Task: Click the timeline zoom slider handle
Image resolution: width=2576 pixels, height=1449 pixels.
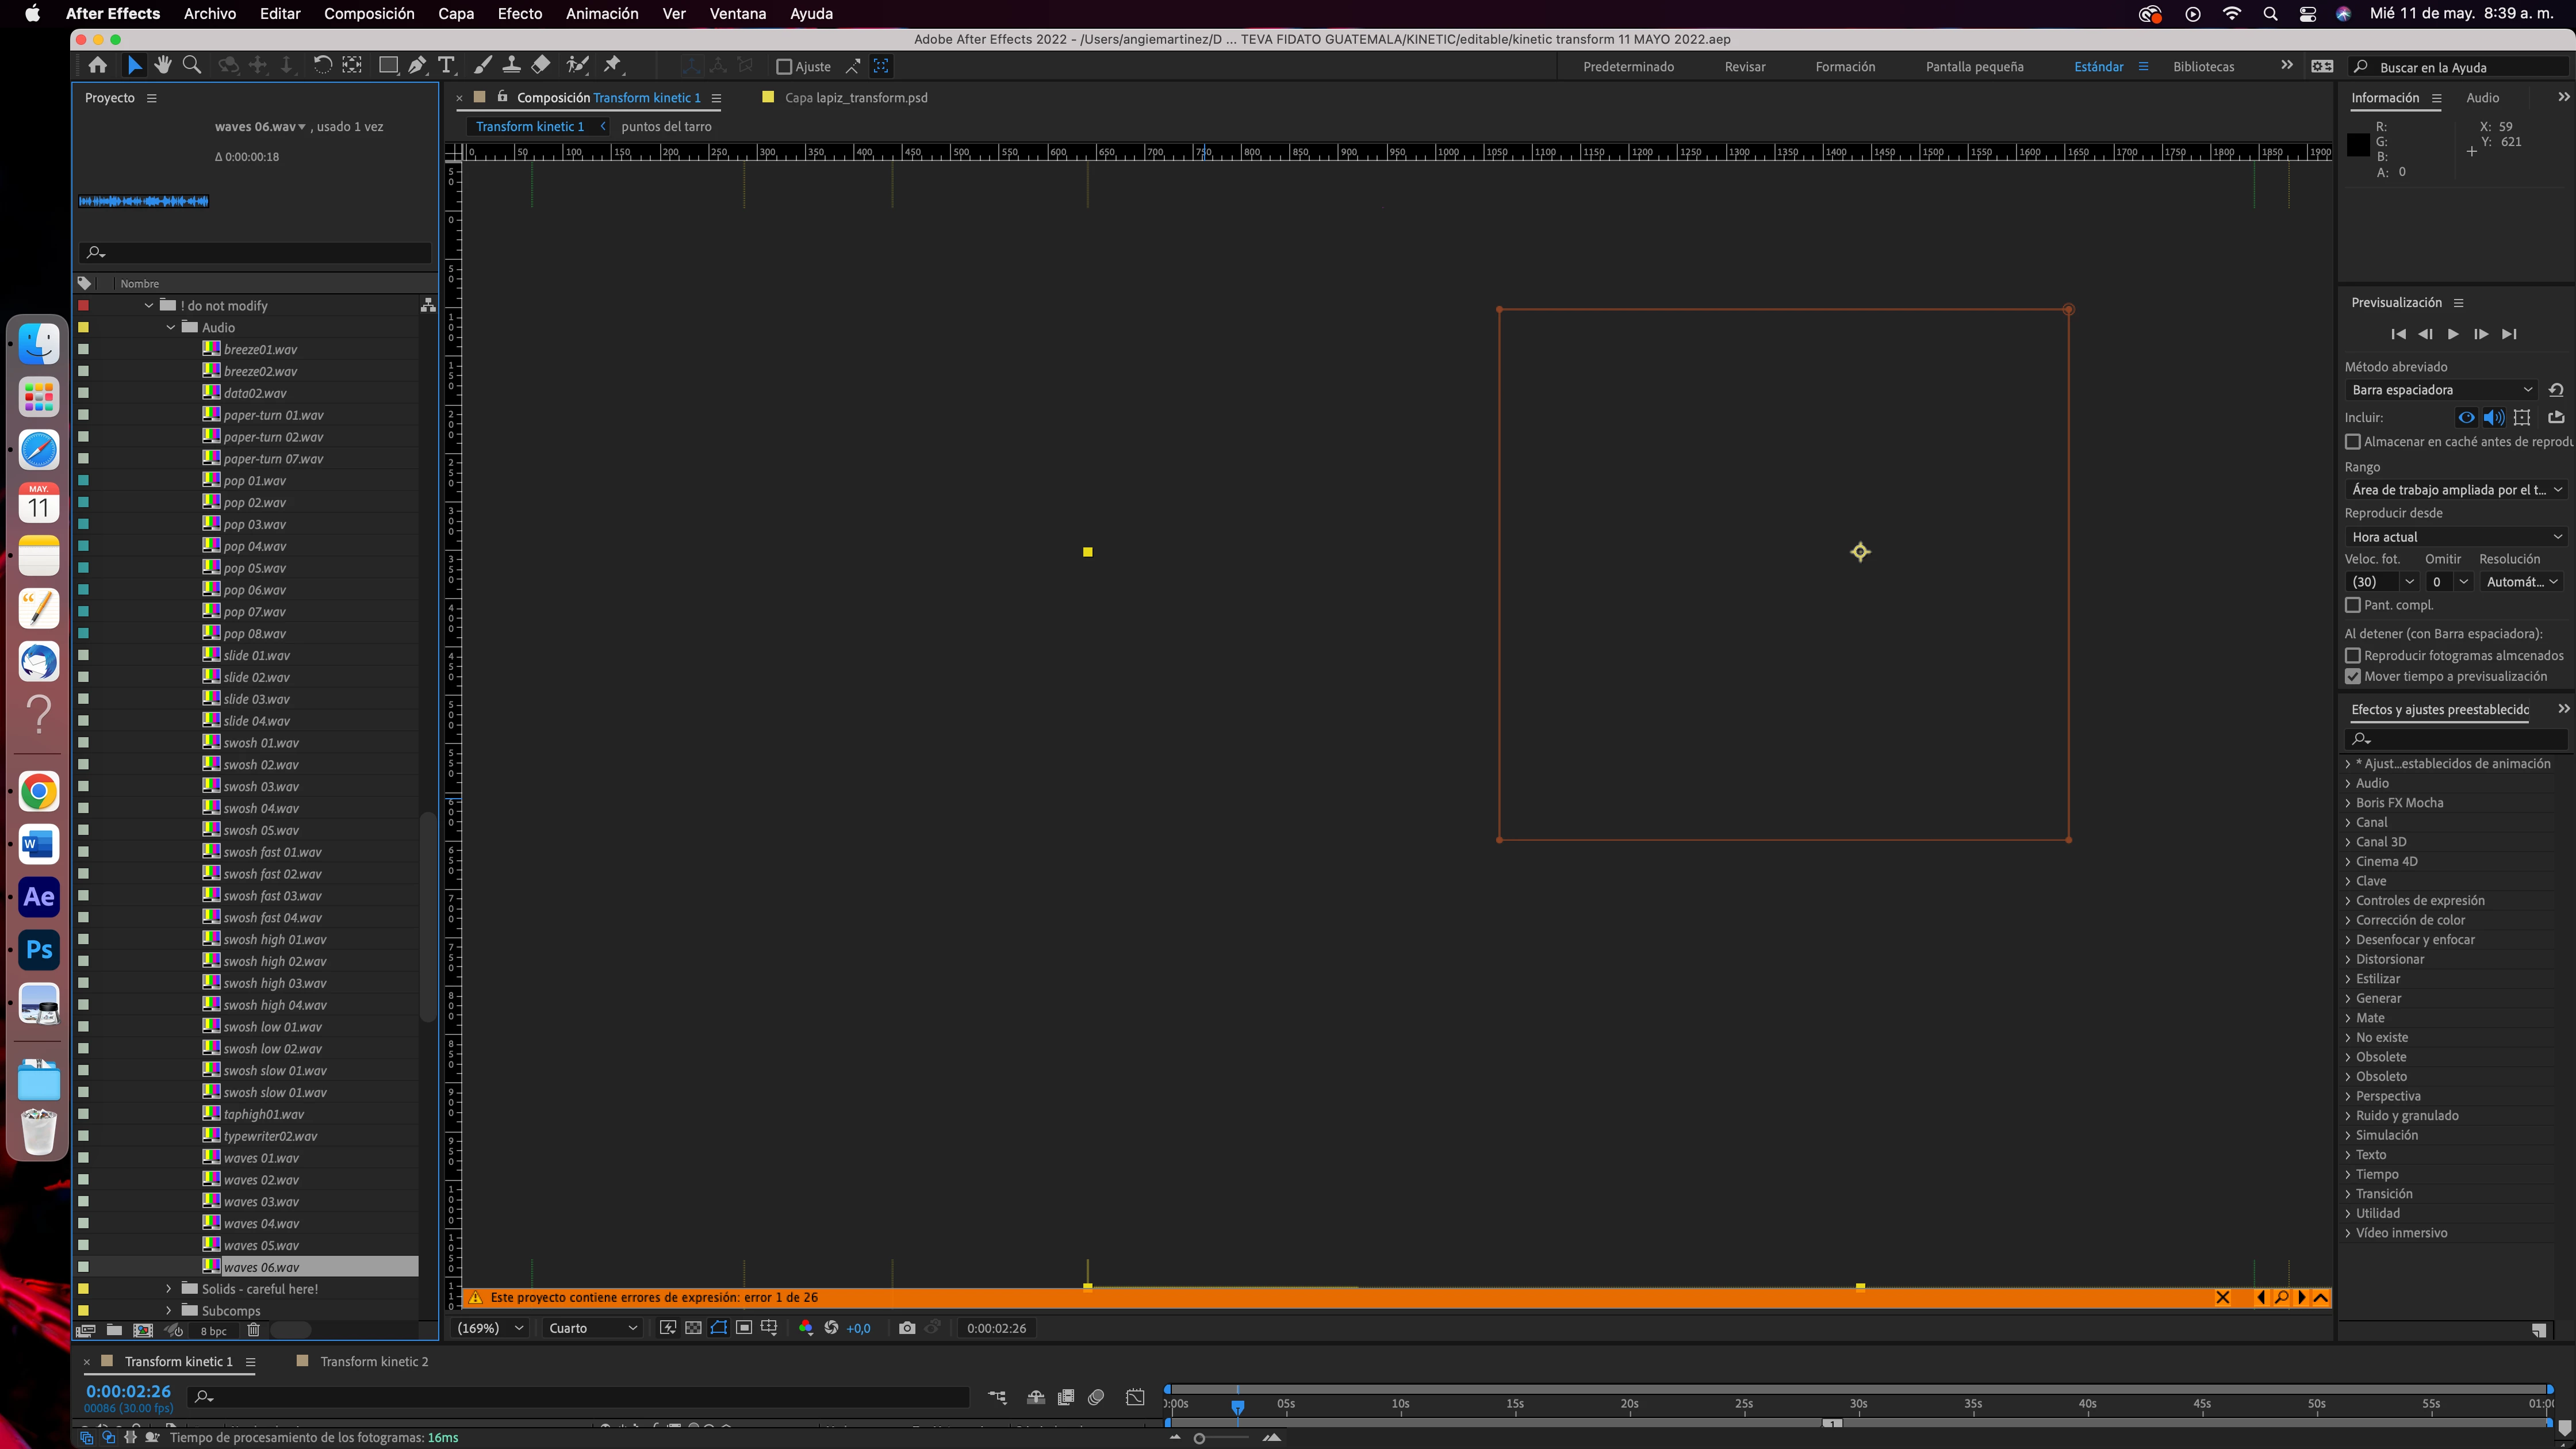Action: point(1199,1438)
